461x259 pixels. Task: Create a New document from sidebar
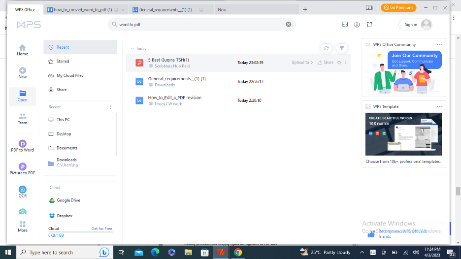[x=22, y=73]
